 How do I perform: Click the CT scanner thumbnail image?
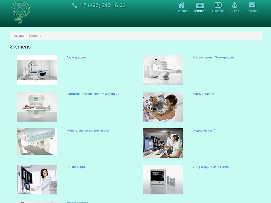point(163,70)
